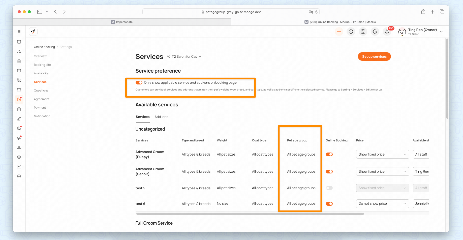
Task: Open the clock icon in top bar
Action: [351, 32]
